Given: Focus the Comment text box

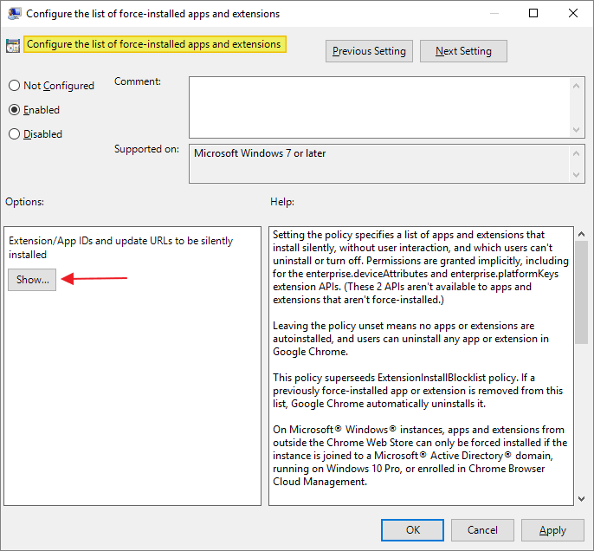Looking at the screenshot, I should [379, 106].
